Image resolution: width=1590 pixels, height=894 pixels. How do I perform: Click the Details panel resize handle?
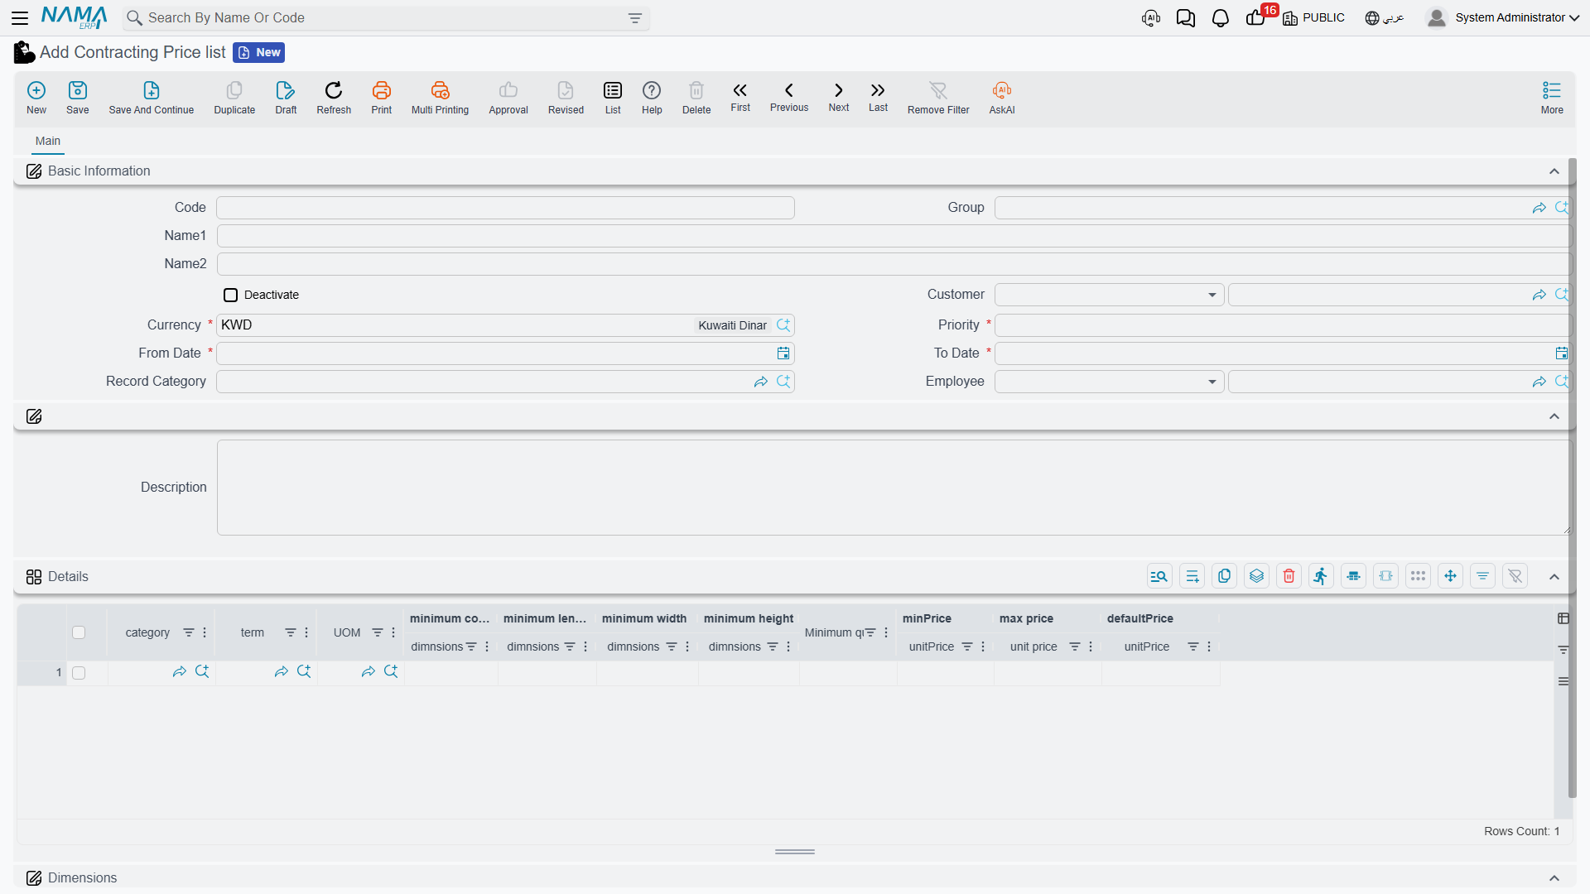(795, 852)
